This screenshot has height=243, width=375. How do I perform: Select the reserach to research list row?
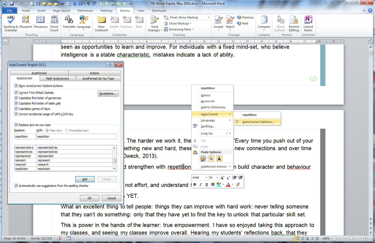63,164
